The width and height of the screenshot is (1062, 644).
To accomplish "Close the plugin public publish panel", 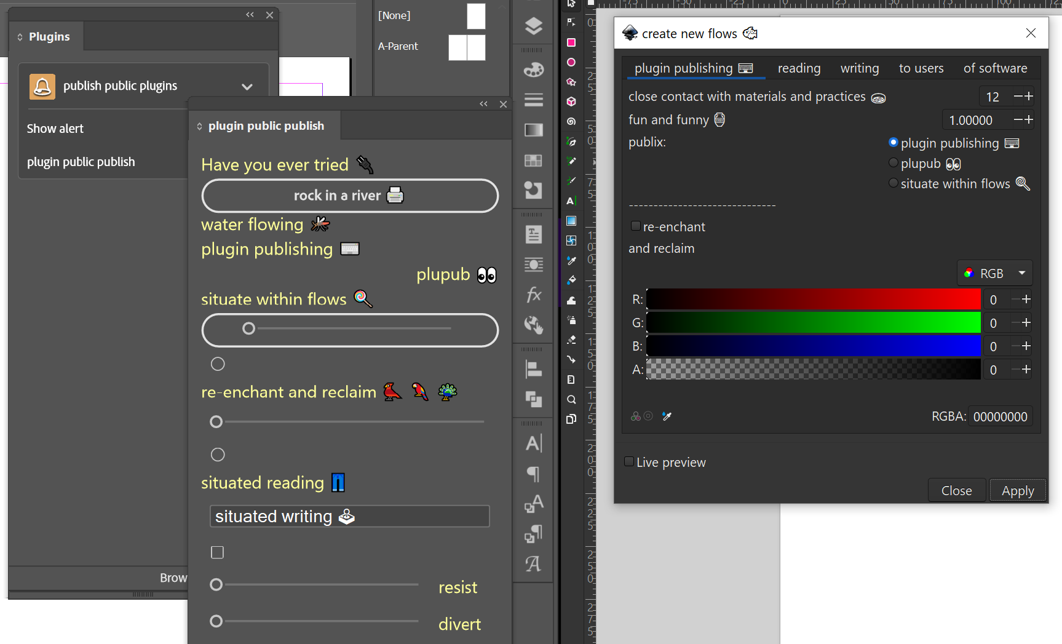I will (x=503, y=104).
